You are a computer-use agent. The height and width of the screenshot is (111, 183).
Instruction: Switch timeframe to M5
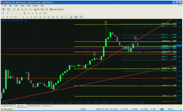[x=7, y=17]
